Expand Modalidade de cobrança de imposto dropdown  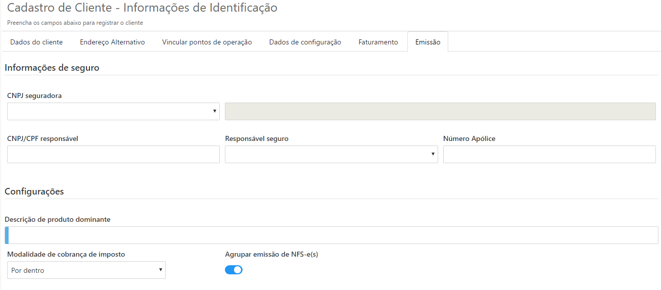[86, 270]
